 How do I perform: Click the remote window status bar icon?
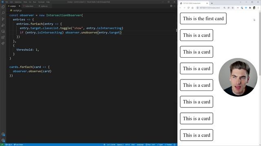tap(2, 145)
